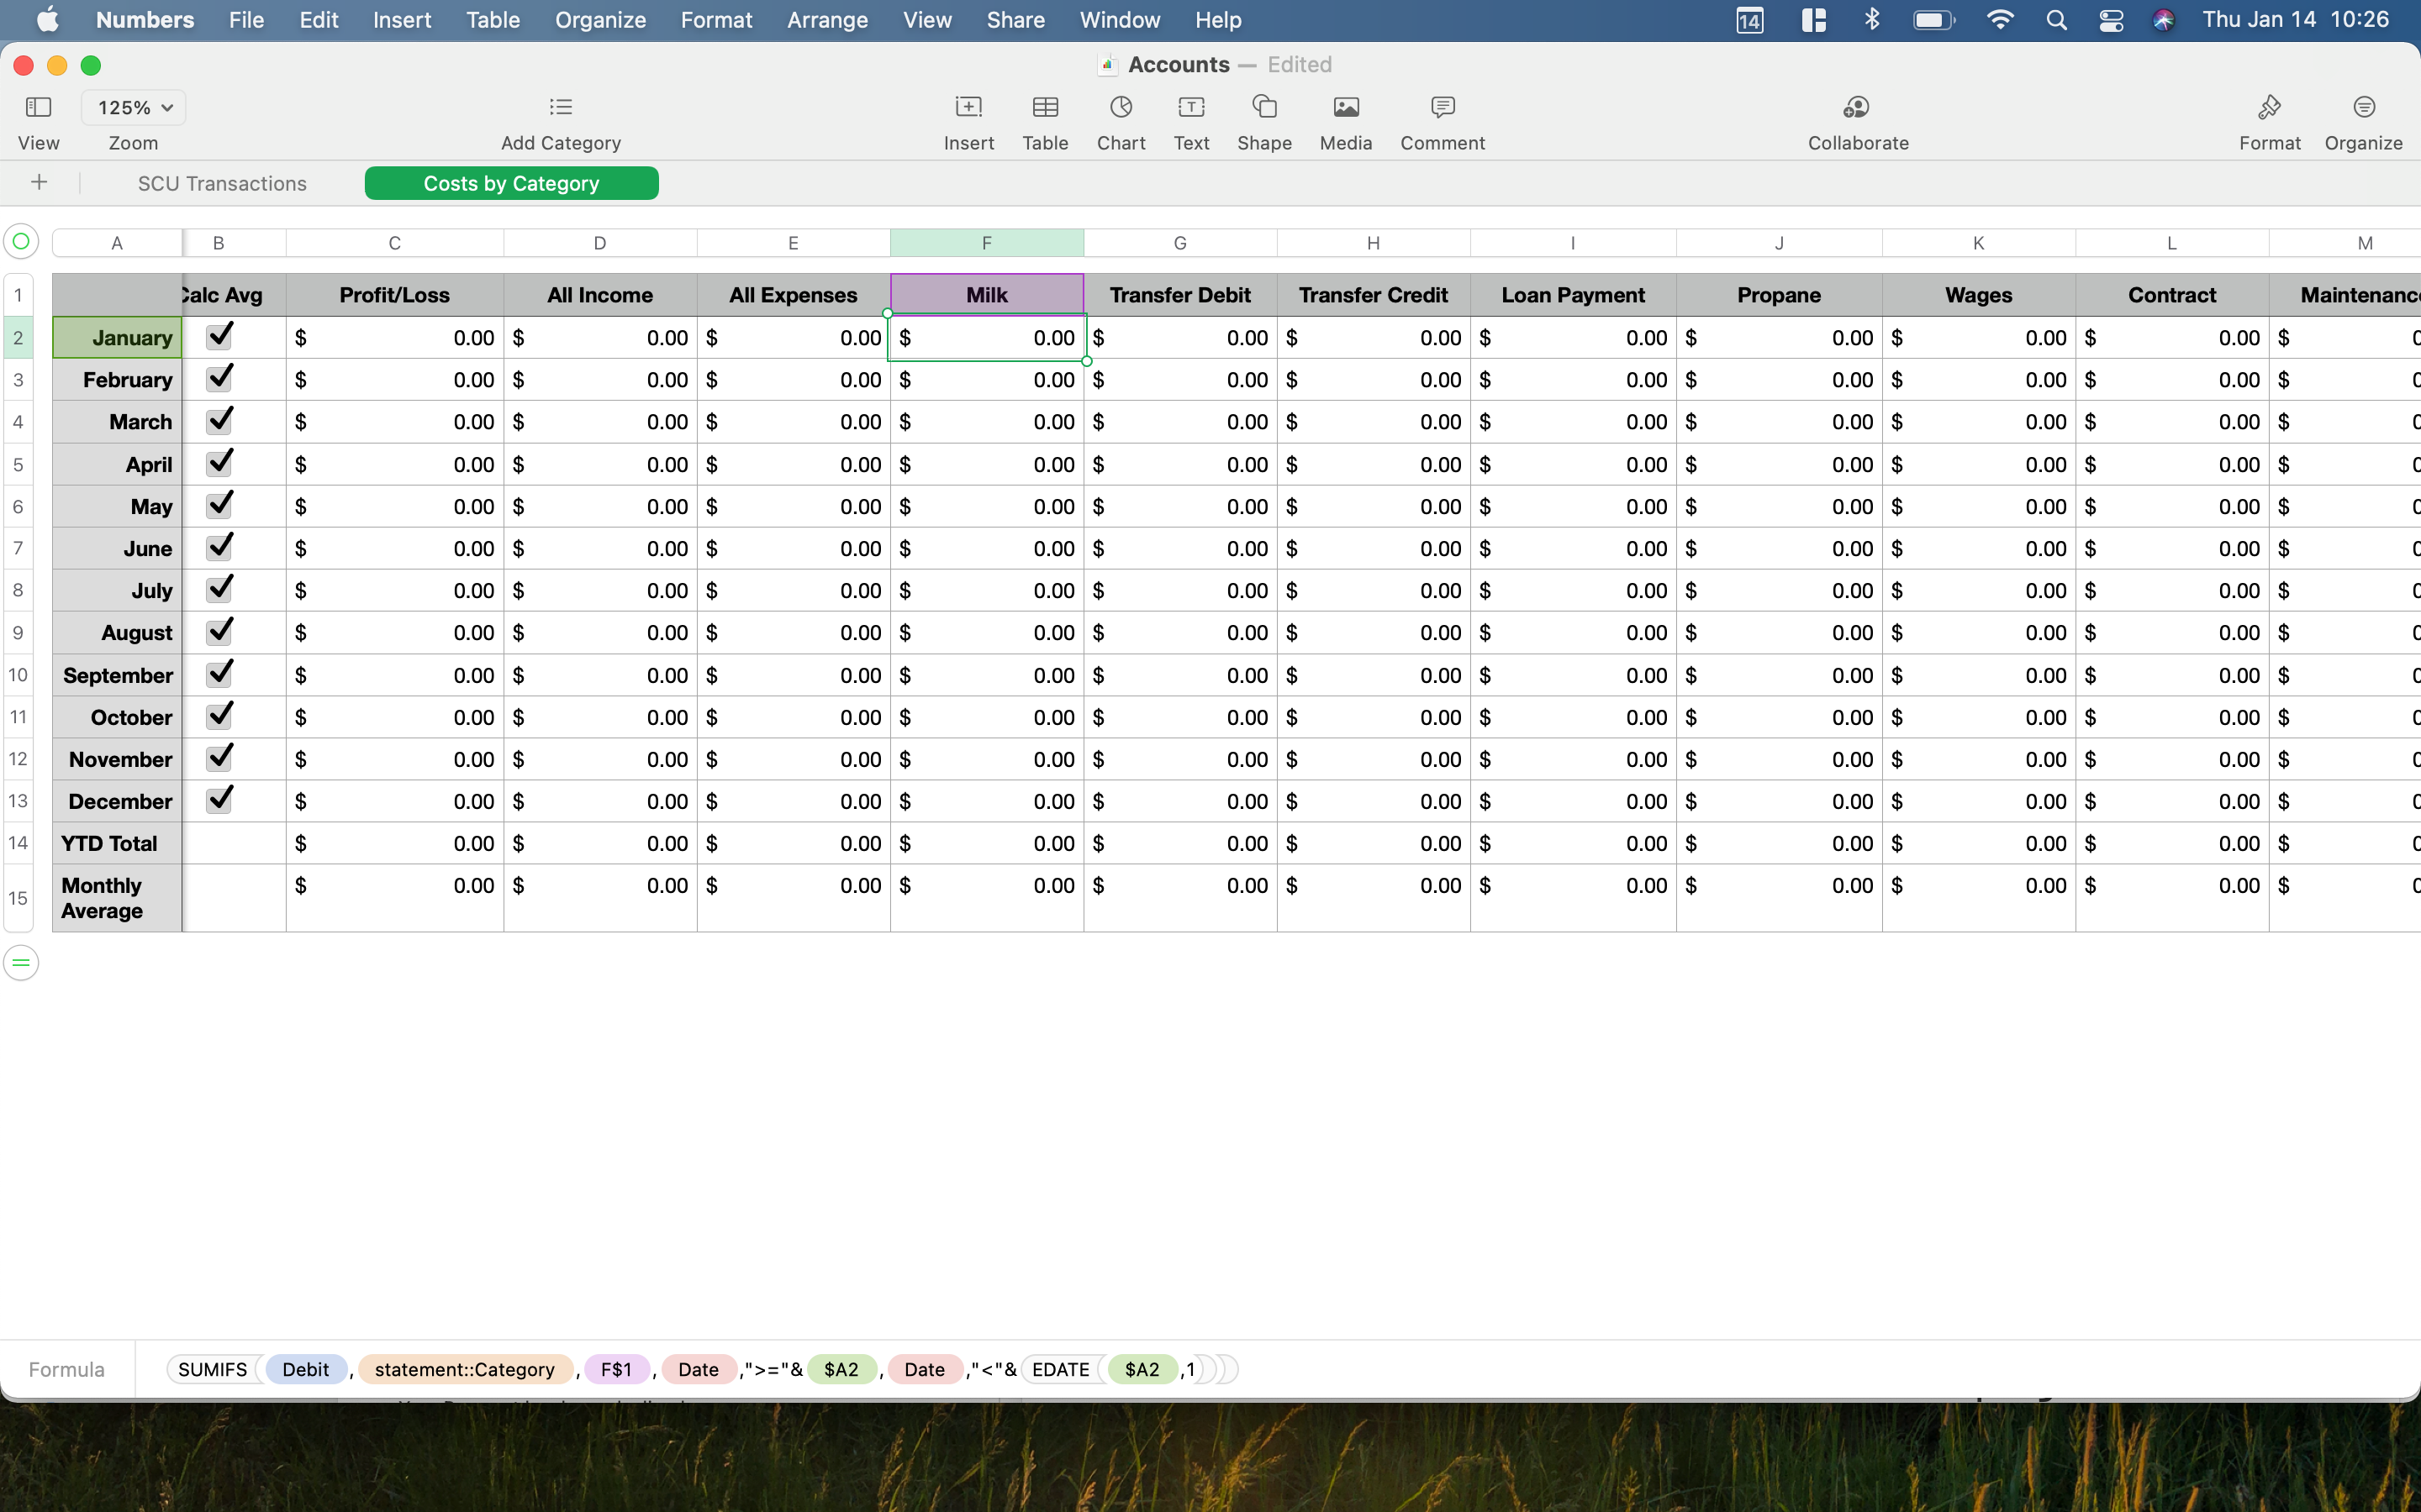Uncheck the January Calc Avg checkbox
The width and height of the screenshot is (2421, 1512).
[219, 337]
